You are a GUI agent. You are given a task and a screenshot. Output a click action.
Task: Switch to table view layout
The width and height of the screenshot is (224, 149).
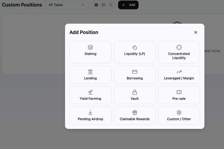click(x=96, y=5)
